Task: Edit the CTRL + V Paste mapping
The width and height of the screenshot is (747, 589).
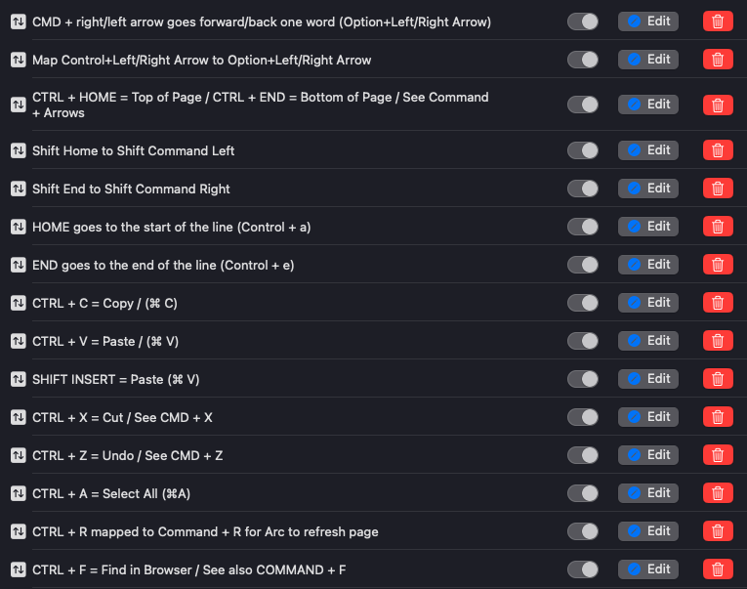Action: pyautogui.click(x=648, y=341)
